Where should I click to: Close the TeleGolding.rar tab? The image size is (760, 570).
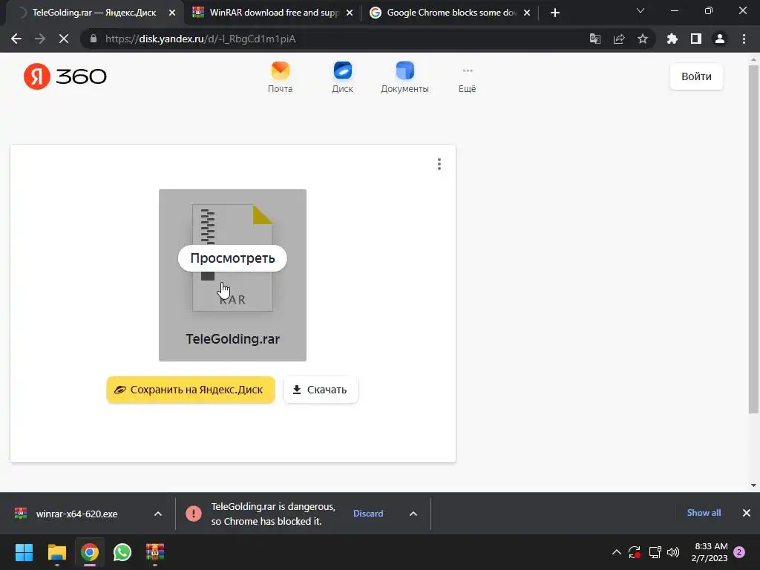pyautogui.click(x=172, y=13)
